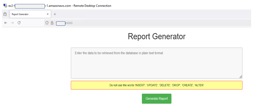Click the text area resize handle
Image resolution: width=254 pixels, height=108 pixels.
point(241,77)
